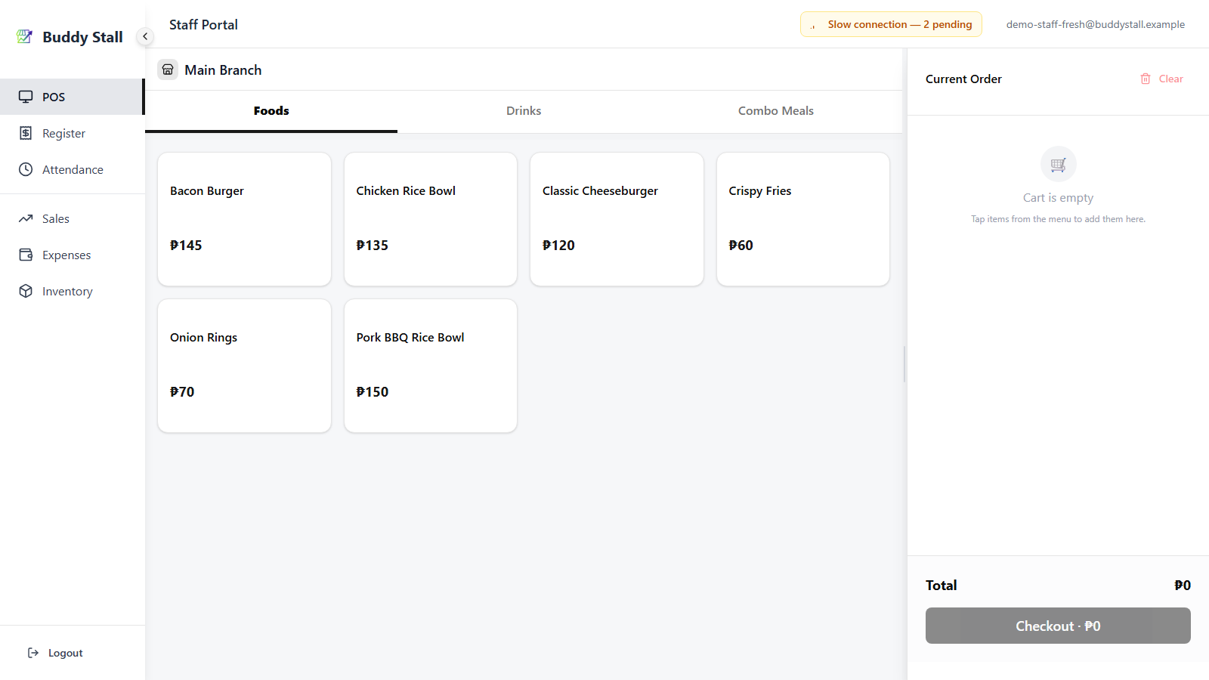The width and height of the screenshot is (1209, 680).
Task: Click the Main Branch store icon
Action: [x=168, y=70]
